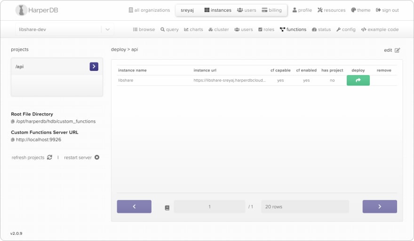
Task: Click the cf enabled column header
Action: pyautogui.click(x=306, y=70)
